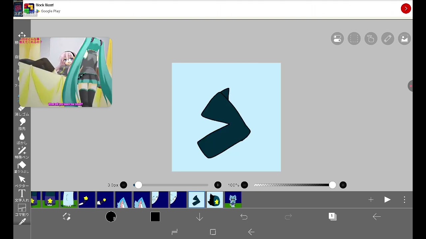Select the Blur tool labeled ぼかし
Screen dimensions: 426x239
pos(22,138)
